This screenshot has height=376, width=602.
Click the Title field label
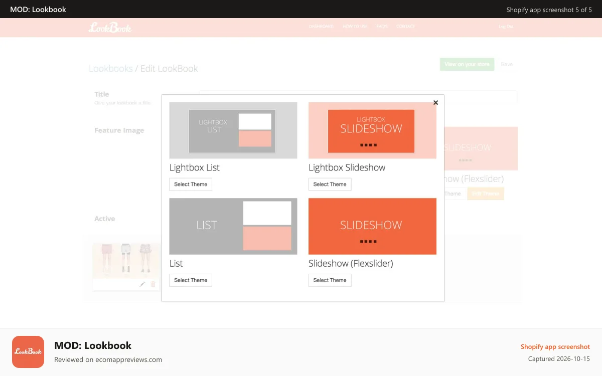[102, 94]
